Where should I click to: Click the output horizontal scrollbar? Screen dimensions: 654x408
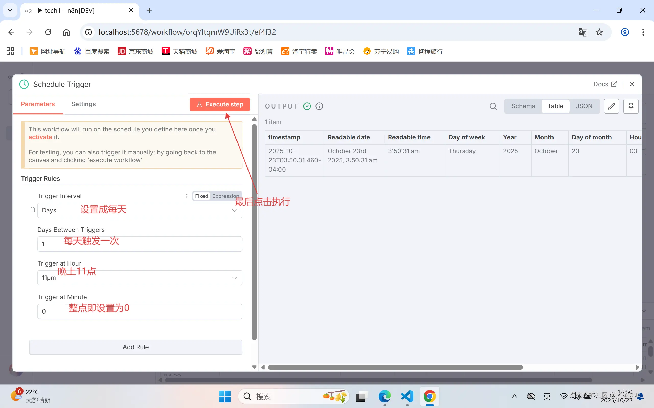(x=395, y=367)
